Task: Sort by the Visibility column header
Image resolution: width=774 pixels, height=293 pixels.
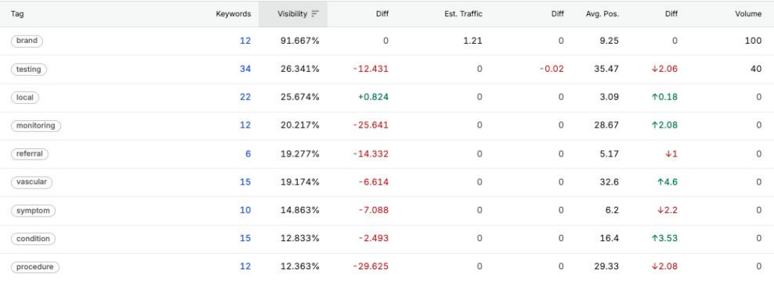Action: click(x=293, y=14)
